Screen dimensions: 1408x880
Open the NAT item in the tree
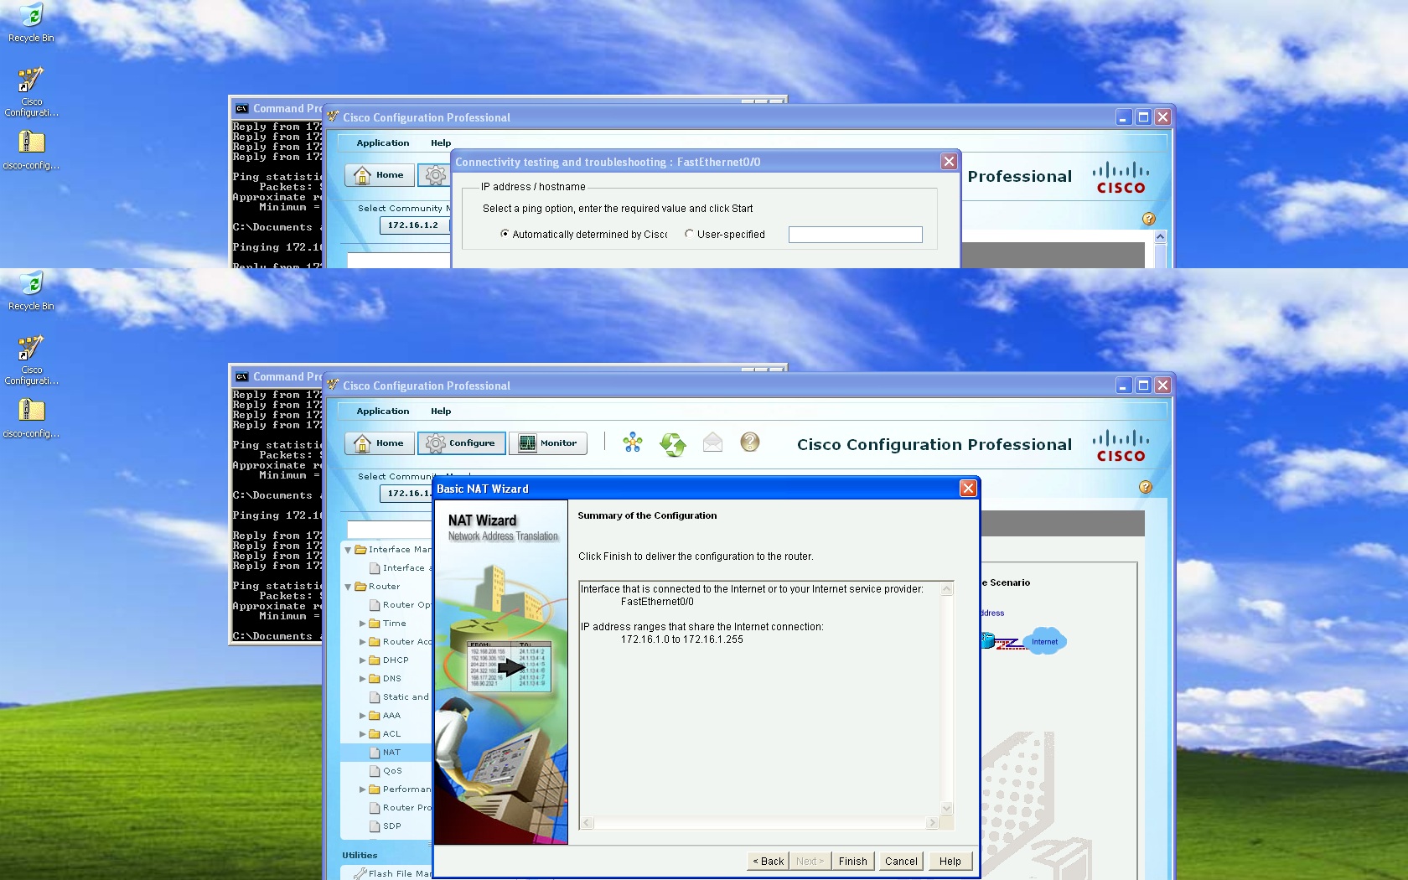point(391,753)
